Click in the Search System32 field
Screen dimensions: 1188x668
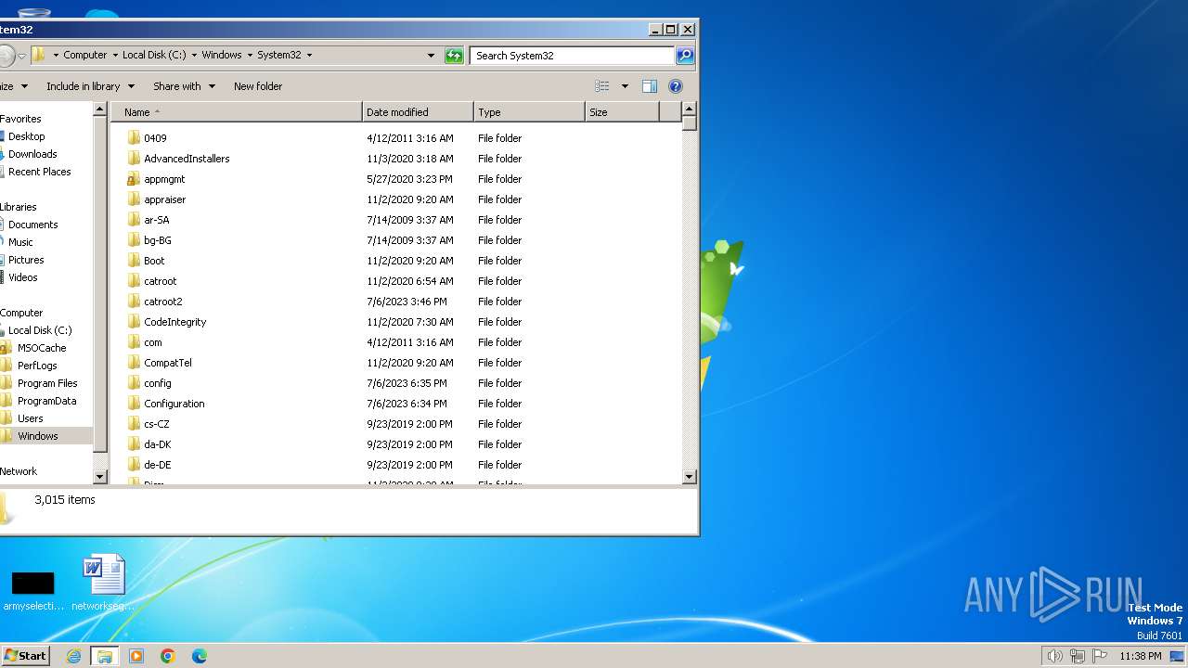point(572,56)
